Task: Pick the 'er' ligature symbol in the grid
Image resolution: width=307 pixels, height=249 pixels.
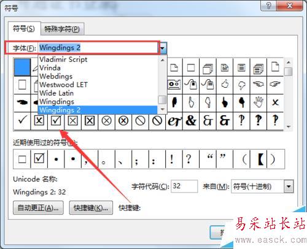Action: [174, 121]
